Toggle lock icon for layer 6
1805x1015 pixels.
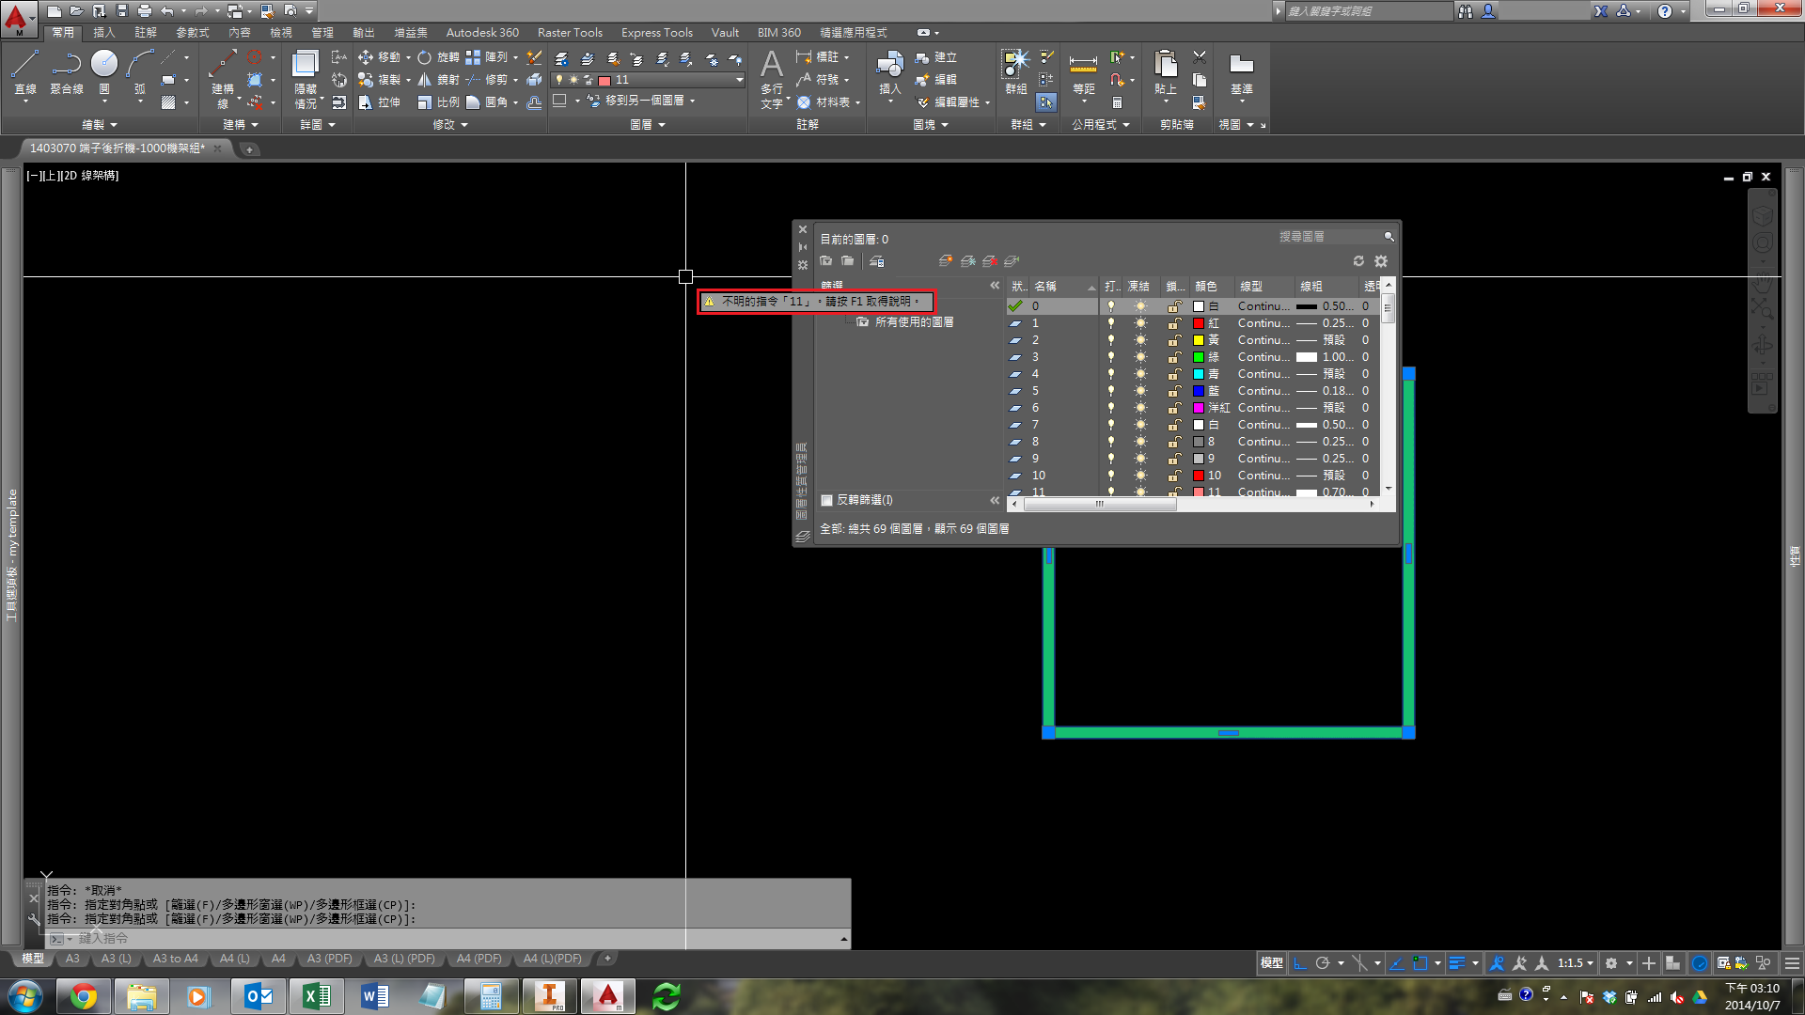coord(1174,408)
